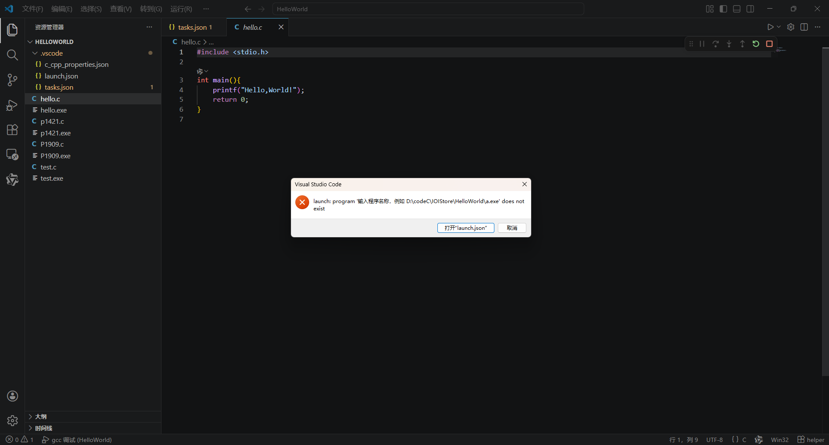This screenshot has height=445, width=829.
Task: Open the Source Control view
Action: pyautogui.click(x=13, y=80)
